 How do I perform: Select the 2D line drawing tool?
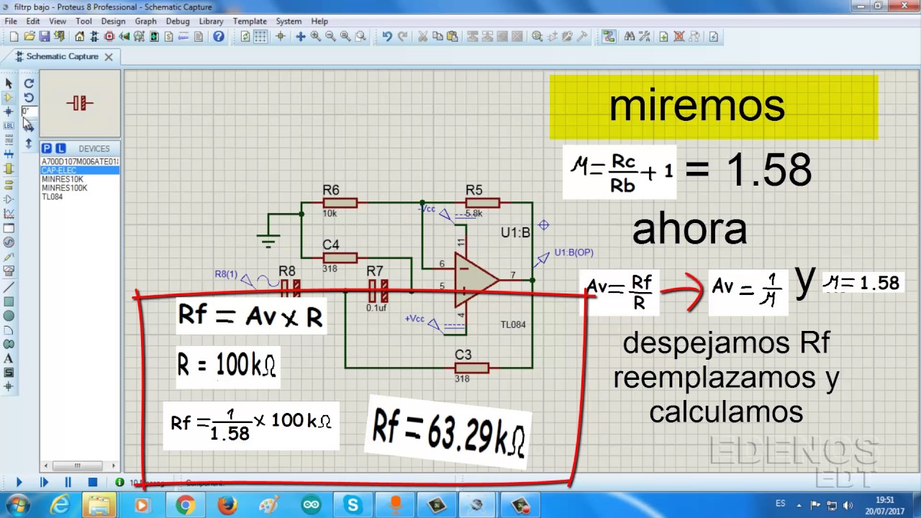[9, 287]
